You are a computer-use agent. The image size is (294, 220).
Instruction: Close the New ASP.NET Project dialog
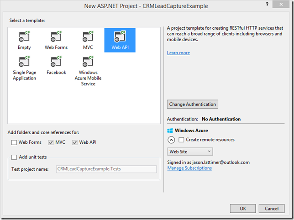click(281, 5)
